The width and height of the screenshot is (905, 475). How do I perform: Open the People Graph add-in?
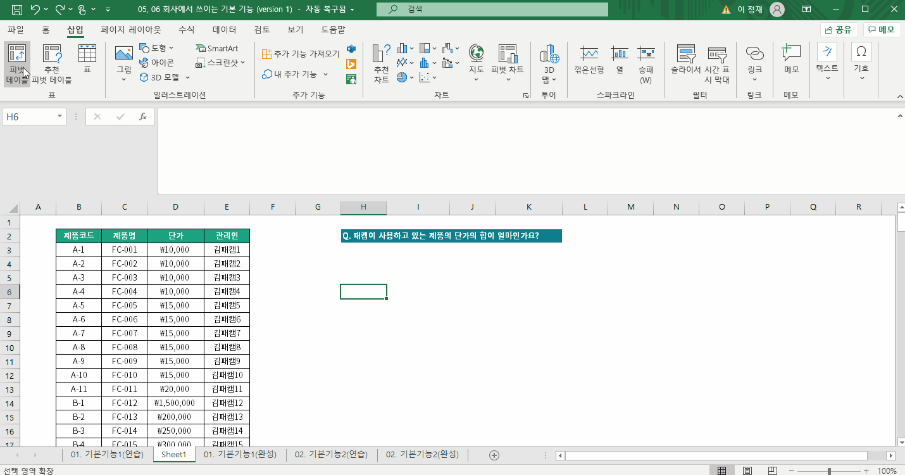click(351, 79)
